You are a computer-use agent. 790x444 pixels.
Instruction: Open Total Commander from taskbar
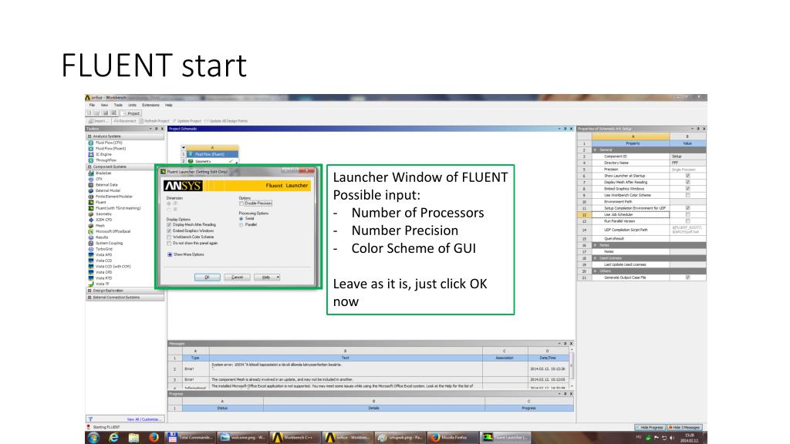(191, 438)
